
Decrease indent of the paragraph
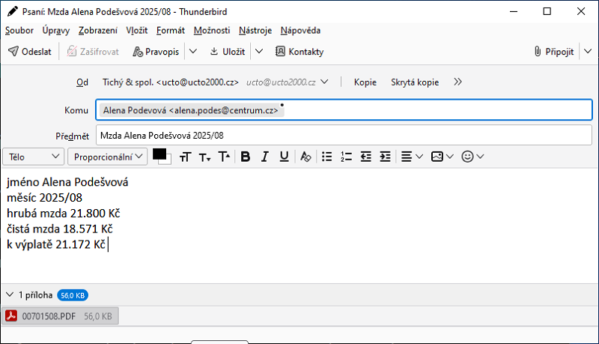click(x=366, y=157)
